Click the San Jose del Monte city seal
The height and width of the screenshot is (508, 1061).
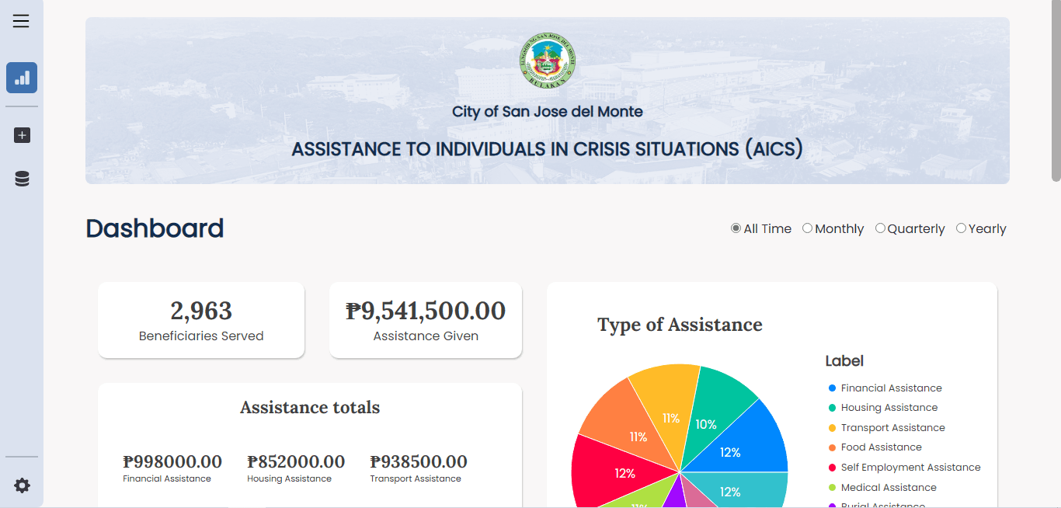point(548,60)
